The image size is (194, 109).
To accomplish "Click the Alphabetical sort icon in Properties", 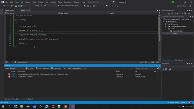I will point(166,69).
